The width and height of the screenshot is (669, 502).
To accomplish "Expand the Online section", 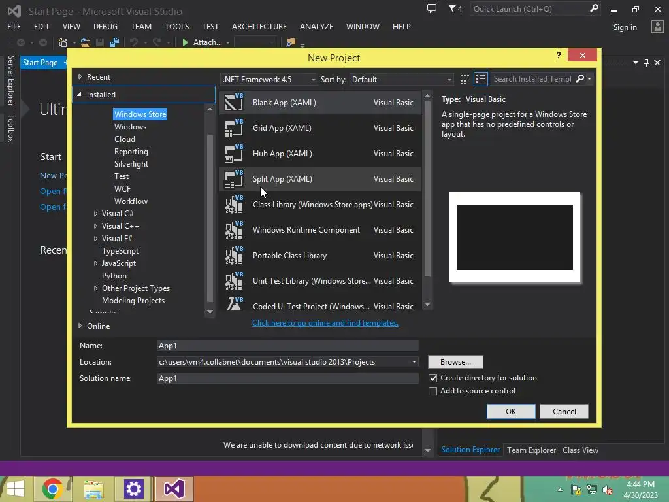I will (x=80, y=326).
